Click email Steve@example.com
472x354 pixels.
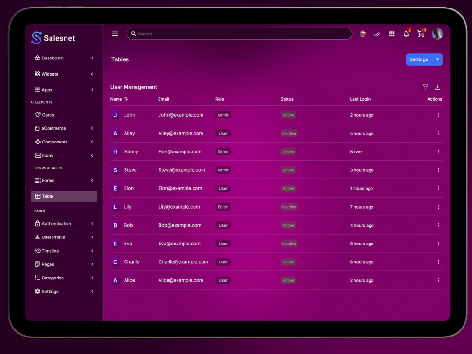182,170
